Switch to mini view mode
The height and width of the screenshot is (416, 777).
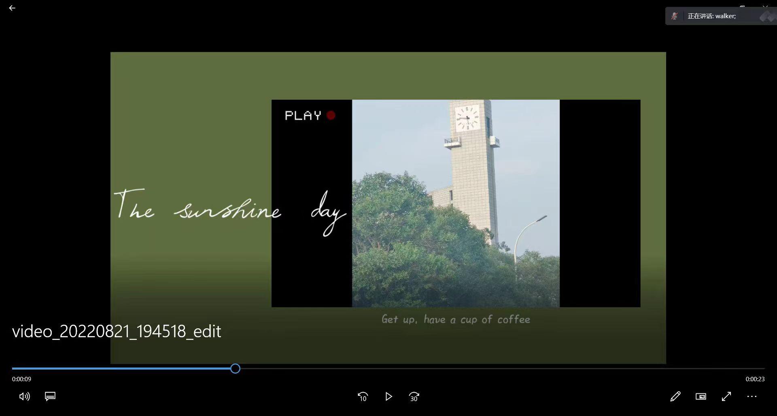[701, 397]
